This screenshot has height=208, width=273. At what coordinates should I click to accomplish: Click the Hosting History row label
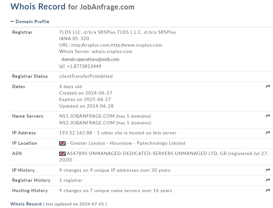tap(30, 191)
